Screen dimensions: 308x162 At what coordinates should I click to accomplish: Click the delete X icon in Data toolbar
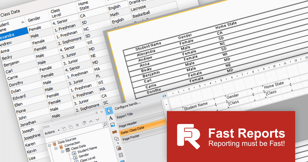click(77, 125)
